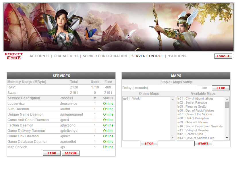Viewport: 238px width, 172px height.
Task: Select is08 : Hall of Deception map
Action: [x=193, y=118]
